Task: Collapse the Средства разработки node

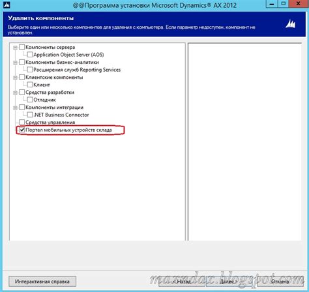Action: tap(15, 93)
